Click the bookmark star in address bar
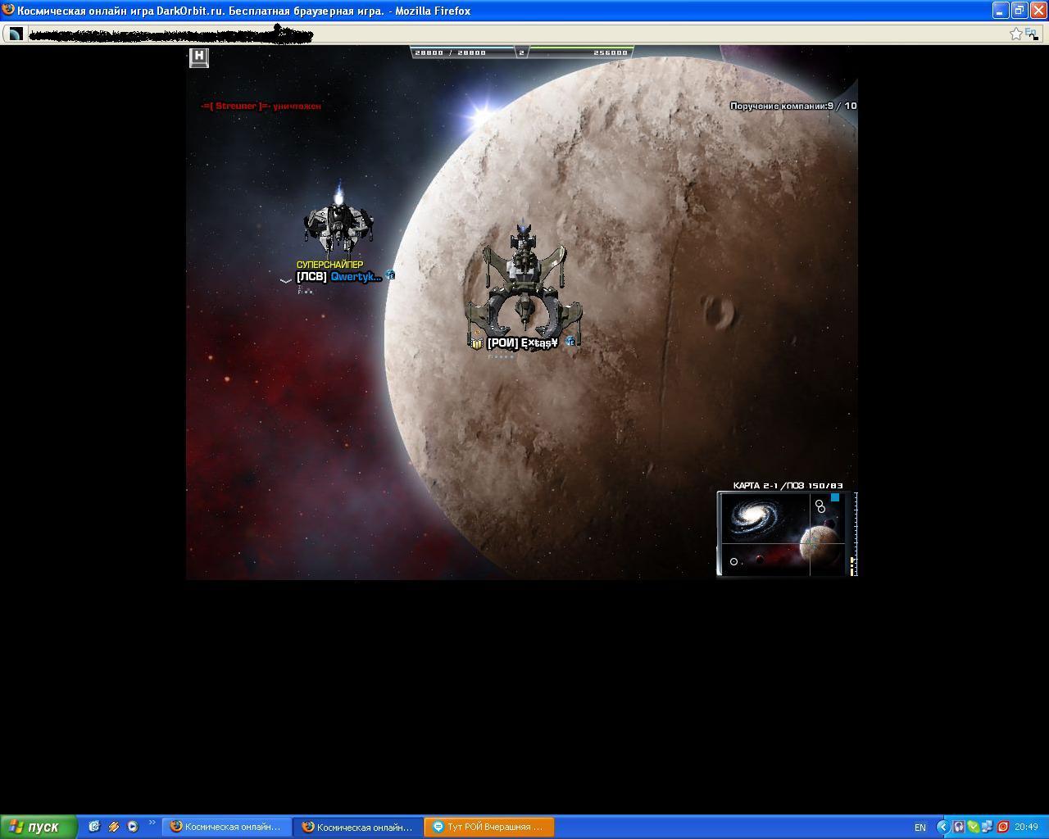The image size is (1049, 839). (x=1016, y=34)
